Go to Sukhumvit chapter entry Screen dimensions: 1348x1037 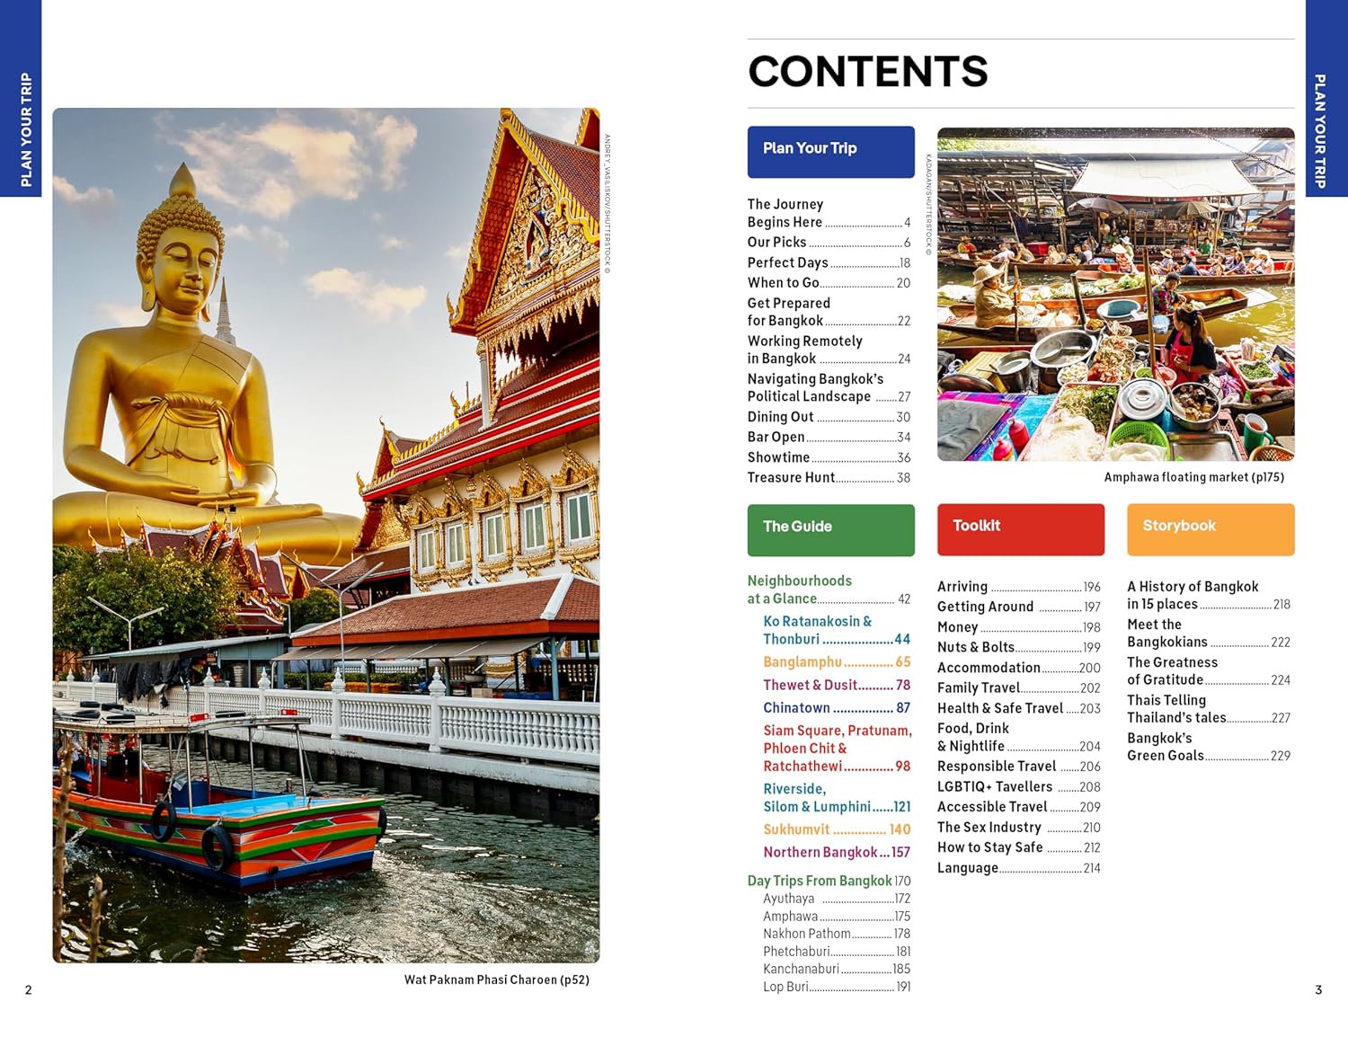[836, 829]
